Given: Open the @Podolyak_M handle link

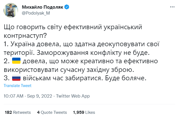Looking at the screenshot, I should (36, 13).
